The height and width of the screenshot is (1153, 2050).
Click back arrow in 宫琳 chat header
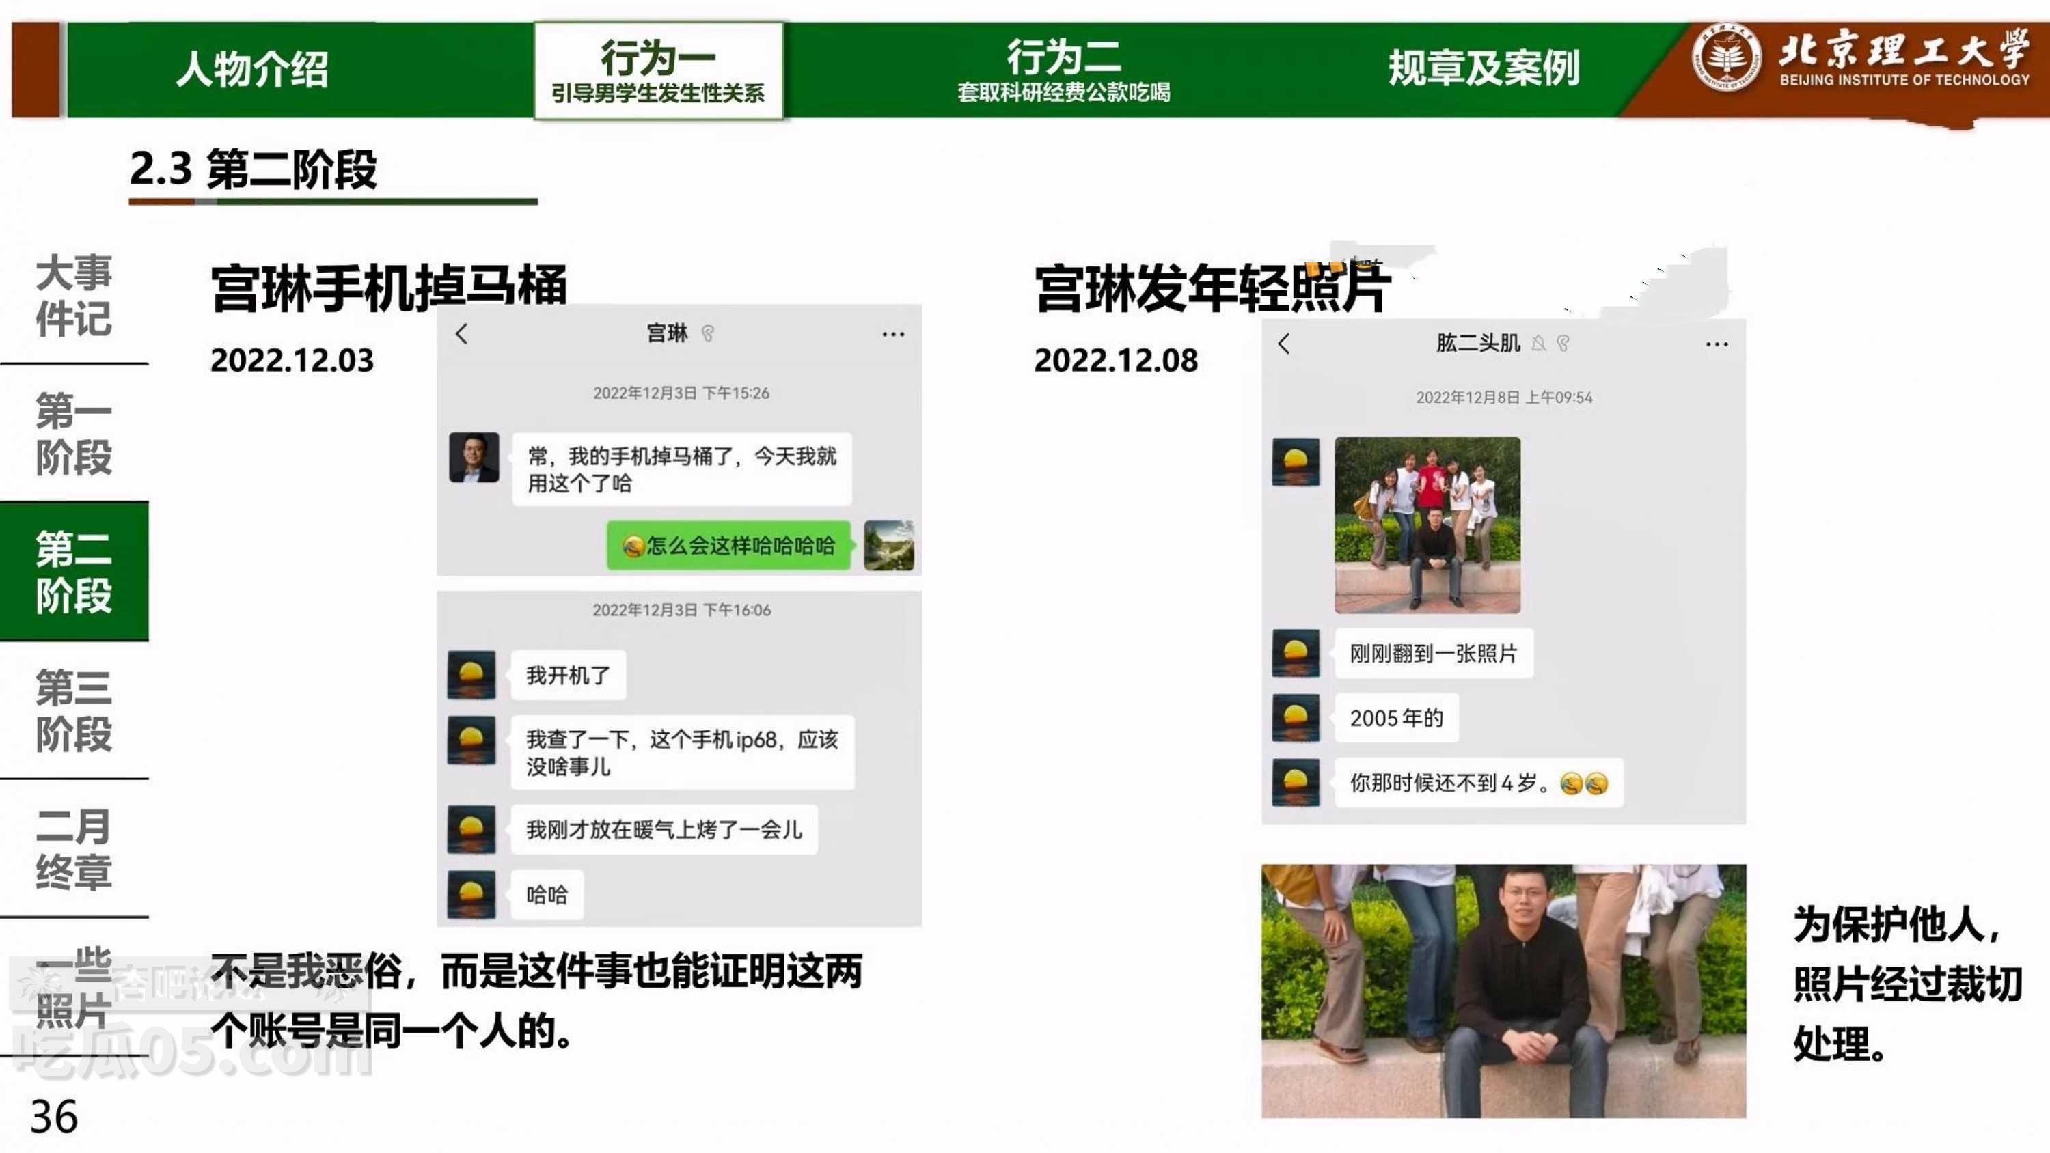point(461,334)
